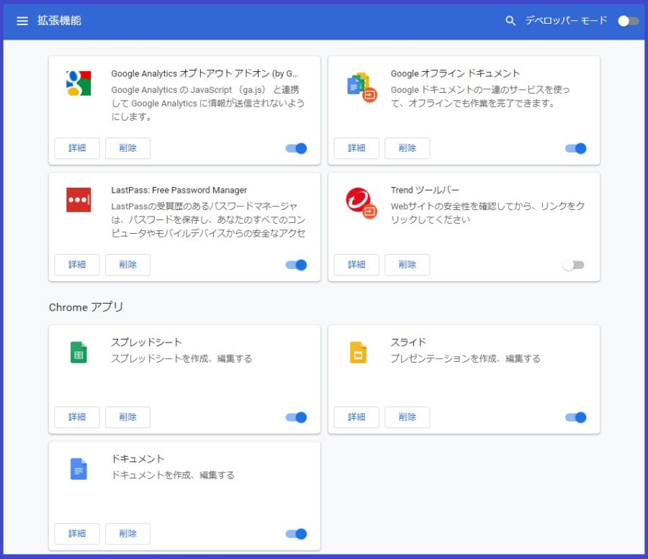Remove the Documents app
The height and width of the screenshot is (559, 648).
pyautogui.click(x=127, y=534)
